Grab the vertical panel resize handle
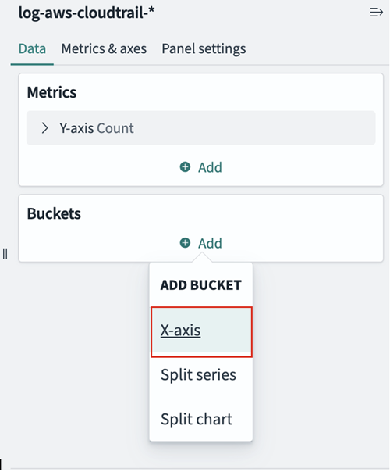390x472 pixels. point(5,254)
